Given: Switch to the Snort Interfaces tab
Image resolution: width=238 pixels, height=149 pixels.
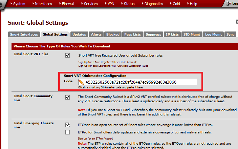Looking at the screenshot, I should coord(24,35).
